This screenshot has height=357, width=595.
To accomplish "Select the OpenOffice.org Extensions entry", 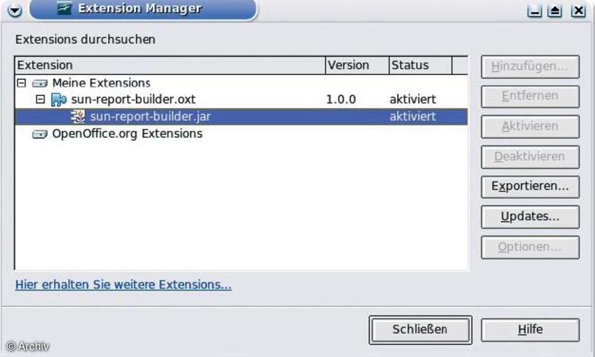I will point(127,134).
